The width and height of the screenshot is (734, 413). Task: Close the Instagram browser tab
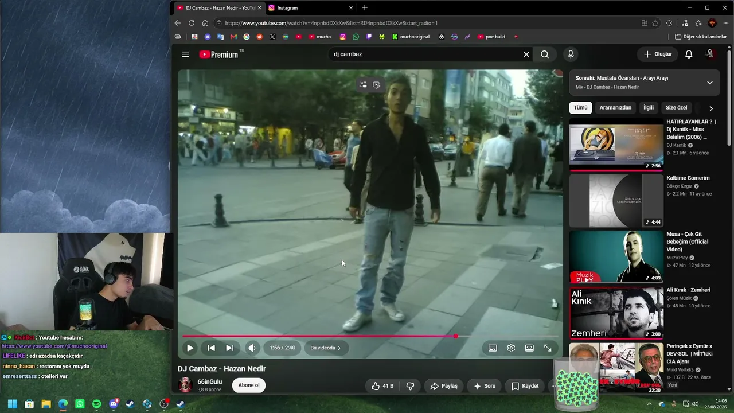pyautogui.click(x=351, y=8)
